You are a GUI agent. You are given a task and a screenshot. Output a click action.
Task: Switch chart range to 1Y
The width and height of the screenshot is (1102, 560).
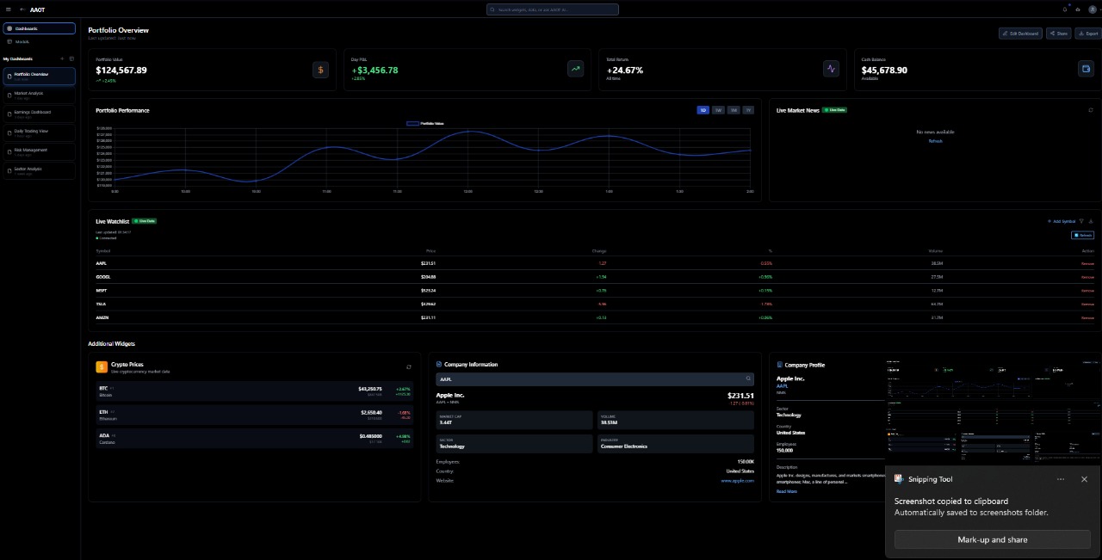click(748, 110)
